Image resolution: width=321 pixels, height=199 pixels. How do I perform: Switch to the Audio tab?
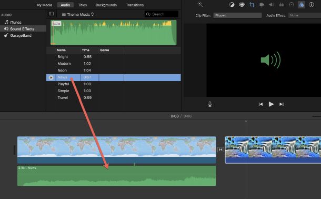pyautogui.click(x=65, y=5)
